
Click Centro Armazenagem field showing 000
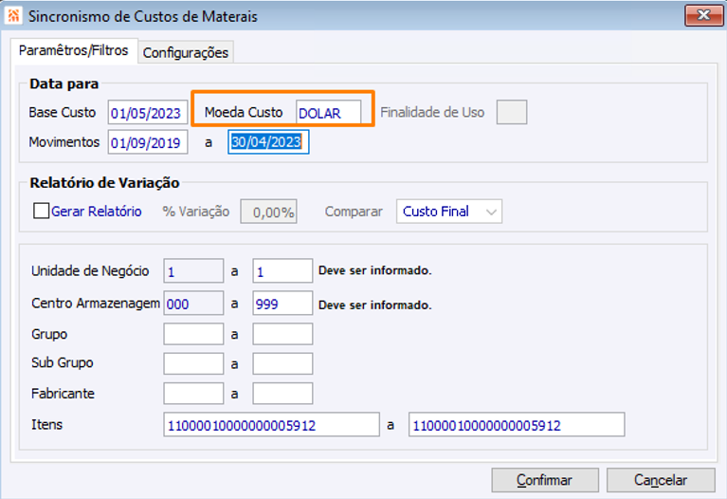pyautogui.click(x=193, y=304)
